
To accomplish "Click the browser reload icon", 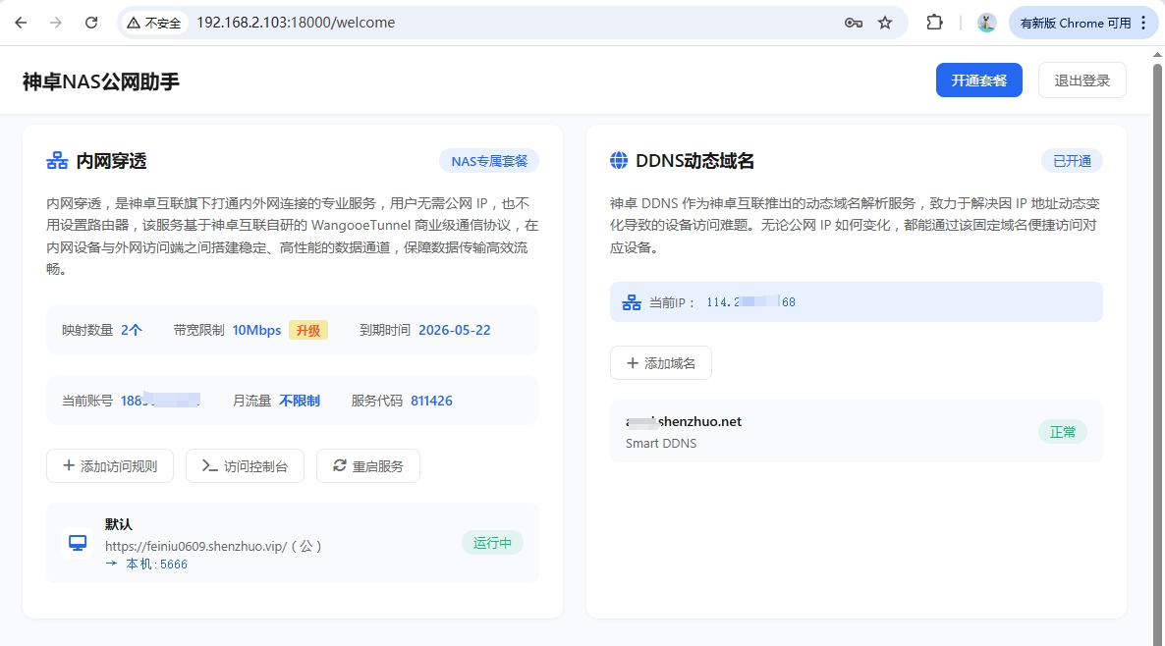I will point(91,23).
